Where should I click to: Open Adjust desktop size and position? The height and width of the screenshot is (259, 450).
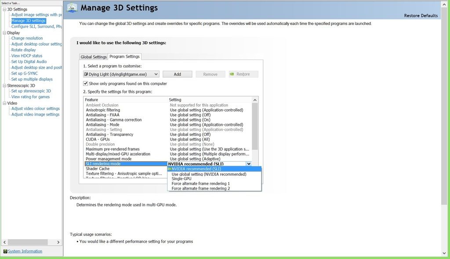[36, 67]
